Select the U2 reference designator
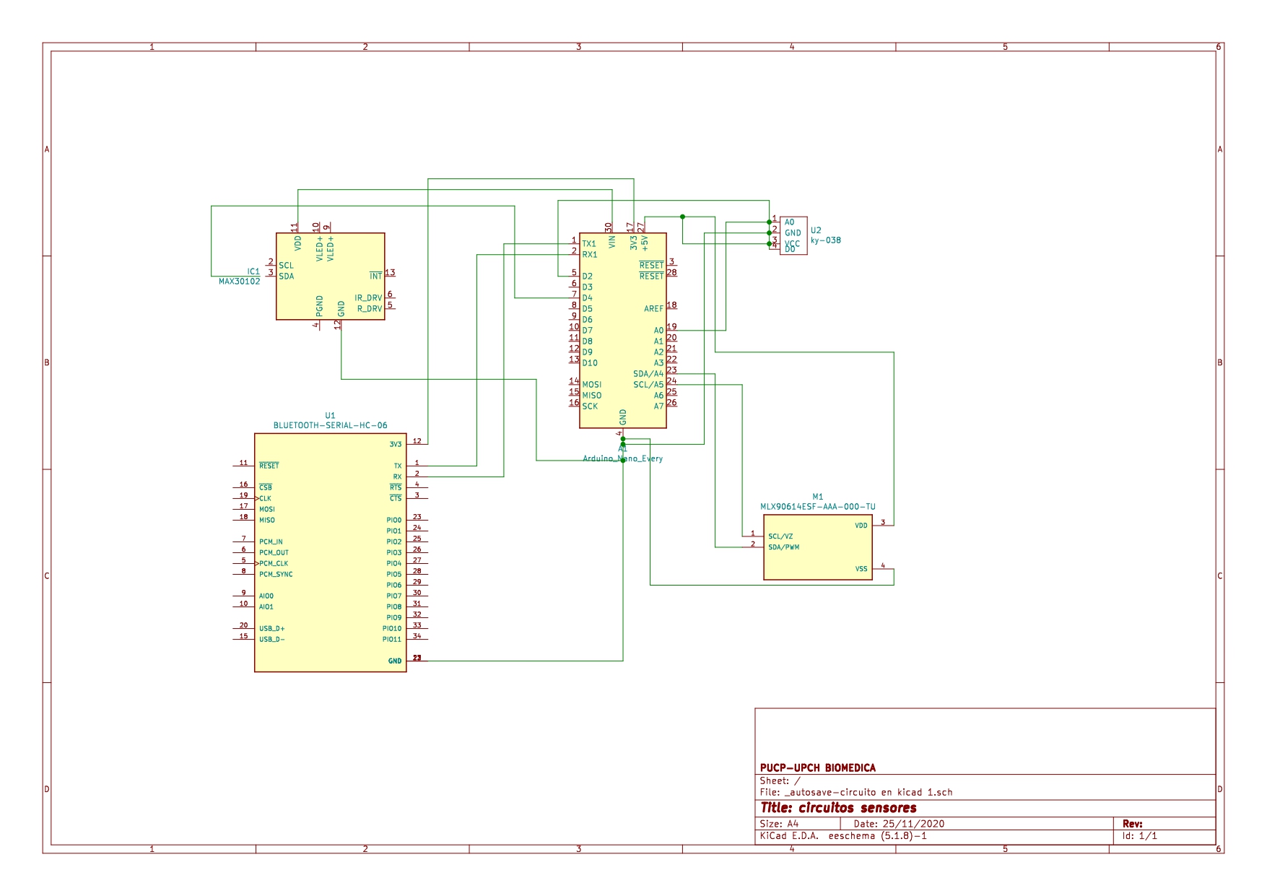Screen dimensions: 1267x896 tap(816, 230)
